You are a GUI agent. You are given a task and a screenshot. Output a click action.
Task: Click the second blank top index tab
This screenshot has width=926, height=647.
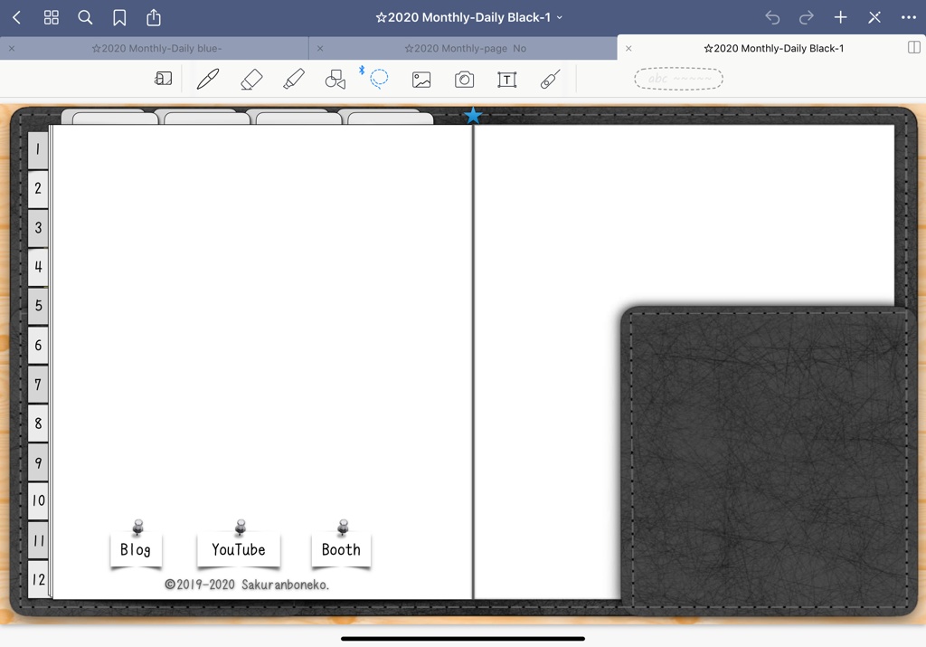pos(205,117)
